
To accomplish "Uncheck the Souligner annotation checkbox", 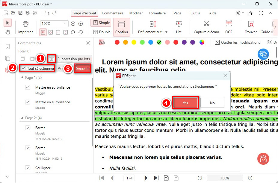I will tap(27, 168).
